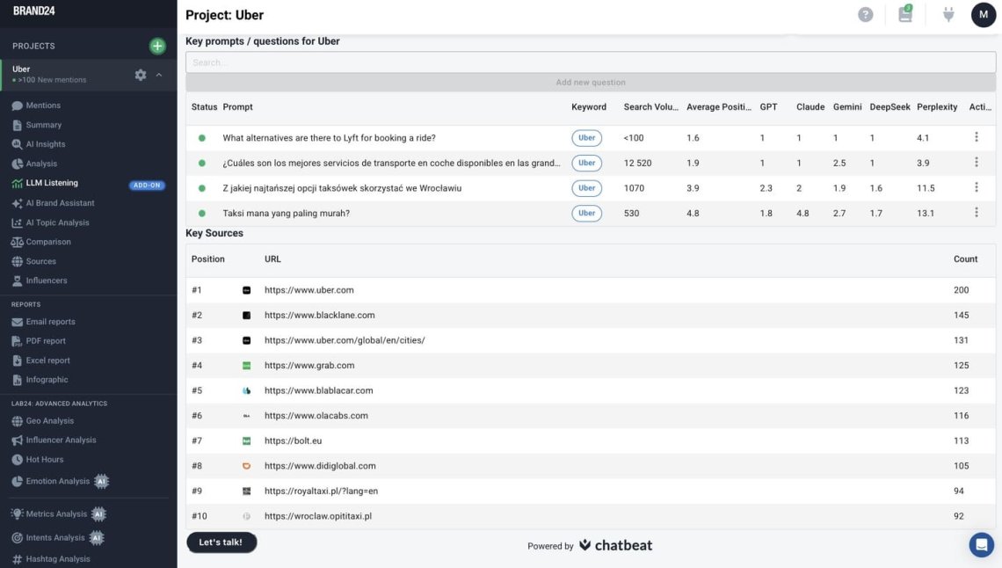This screenshot has height=568, width=1002.
Task: Open actions menu for ¿Cuáles son prompt
Action: pyautogui.click(x=976, y=163)
